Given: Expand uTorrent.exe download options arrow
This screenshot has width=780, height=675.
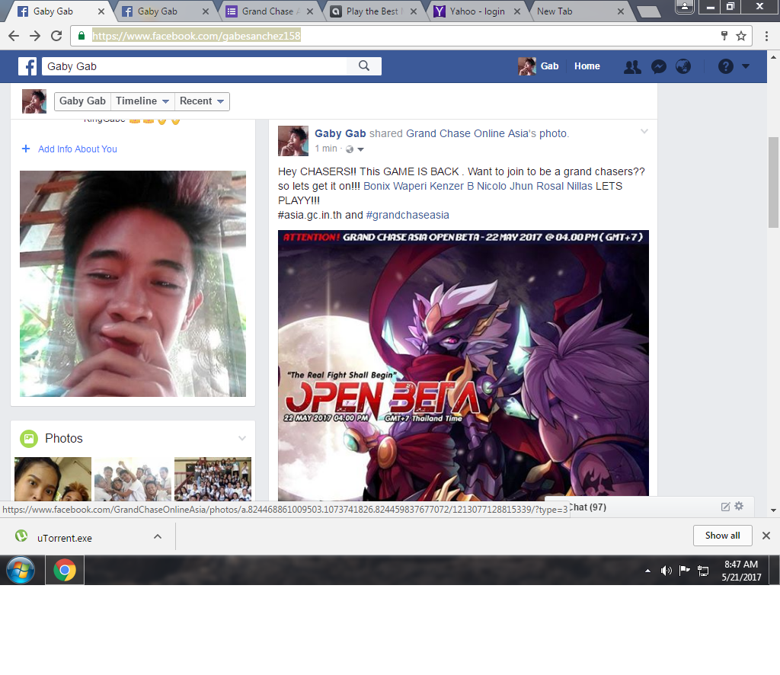Looking at the screenshot, I should 158,536.
